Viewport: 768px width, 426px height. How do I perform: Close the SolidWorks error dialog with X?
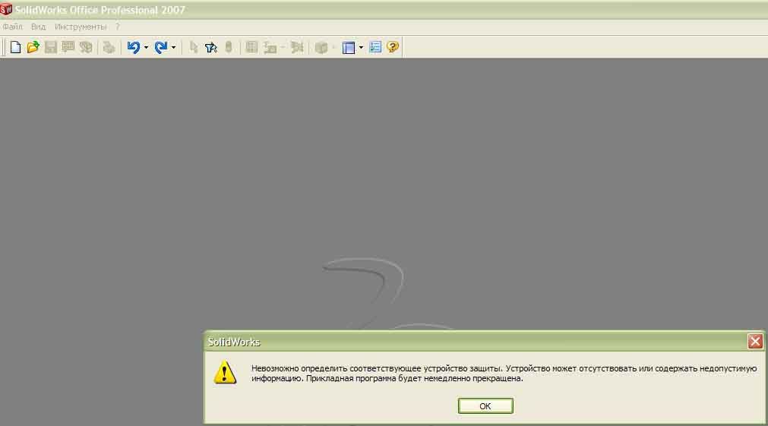[x=755, y=341]
